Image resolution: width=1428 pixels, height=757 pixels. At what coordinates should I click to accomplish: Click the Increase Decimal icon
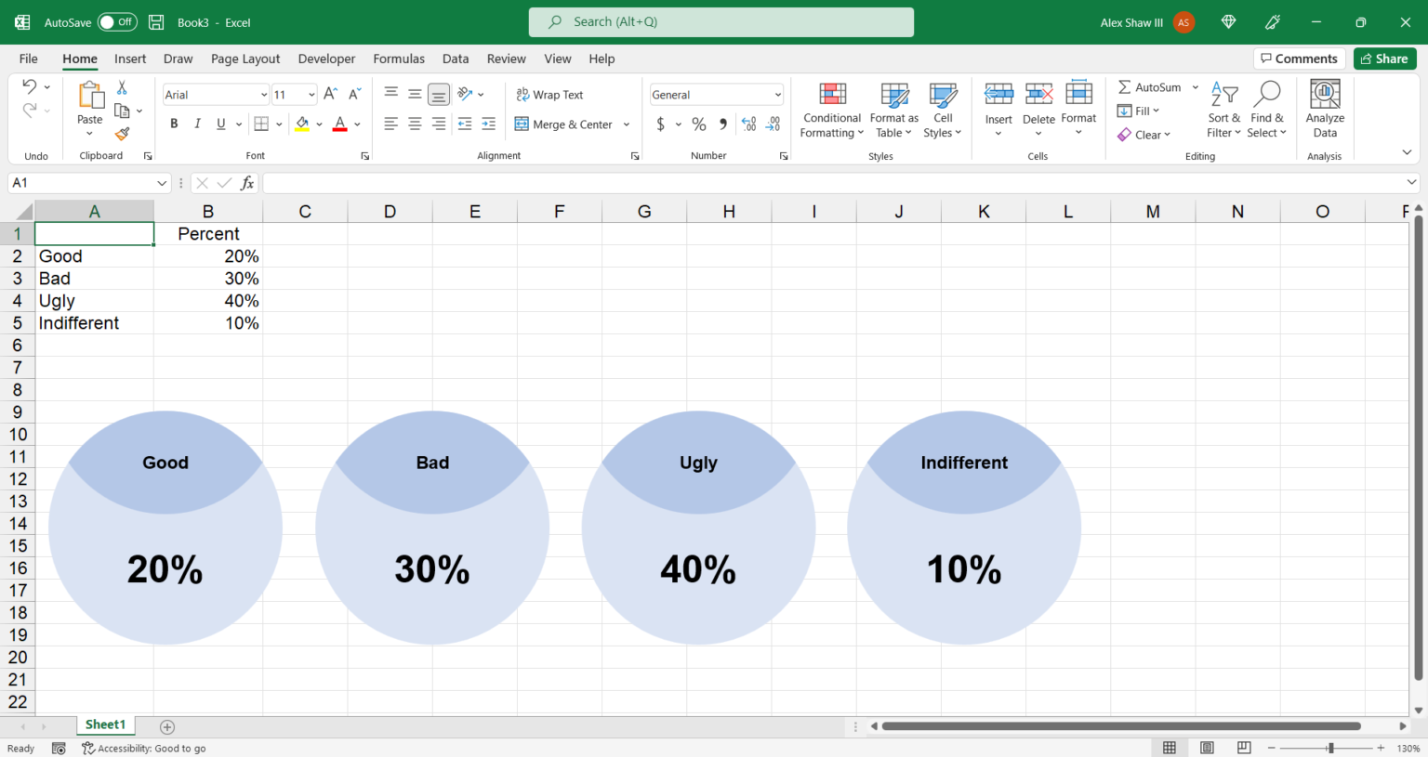click(x=749, y=123)
